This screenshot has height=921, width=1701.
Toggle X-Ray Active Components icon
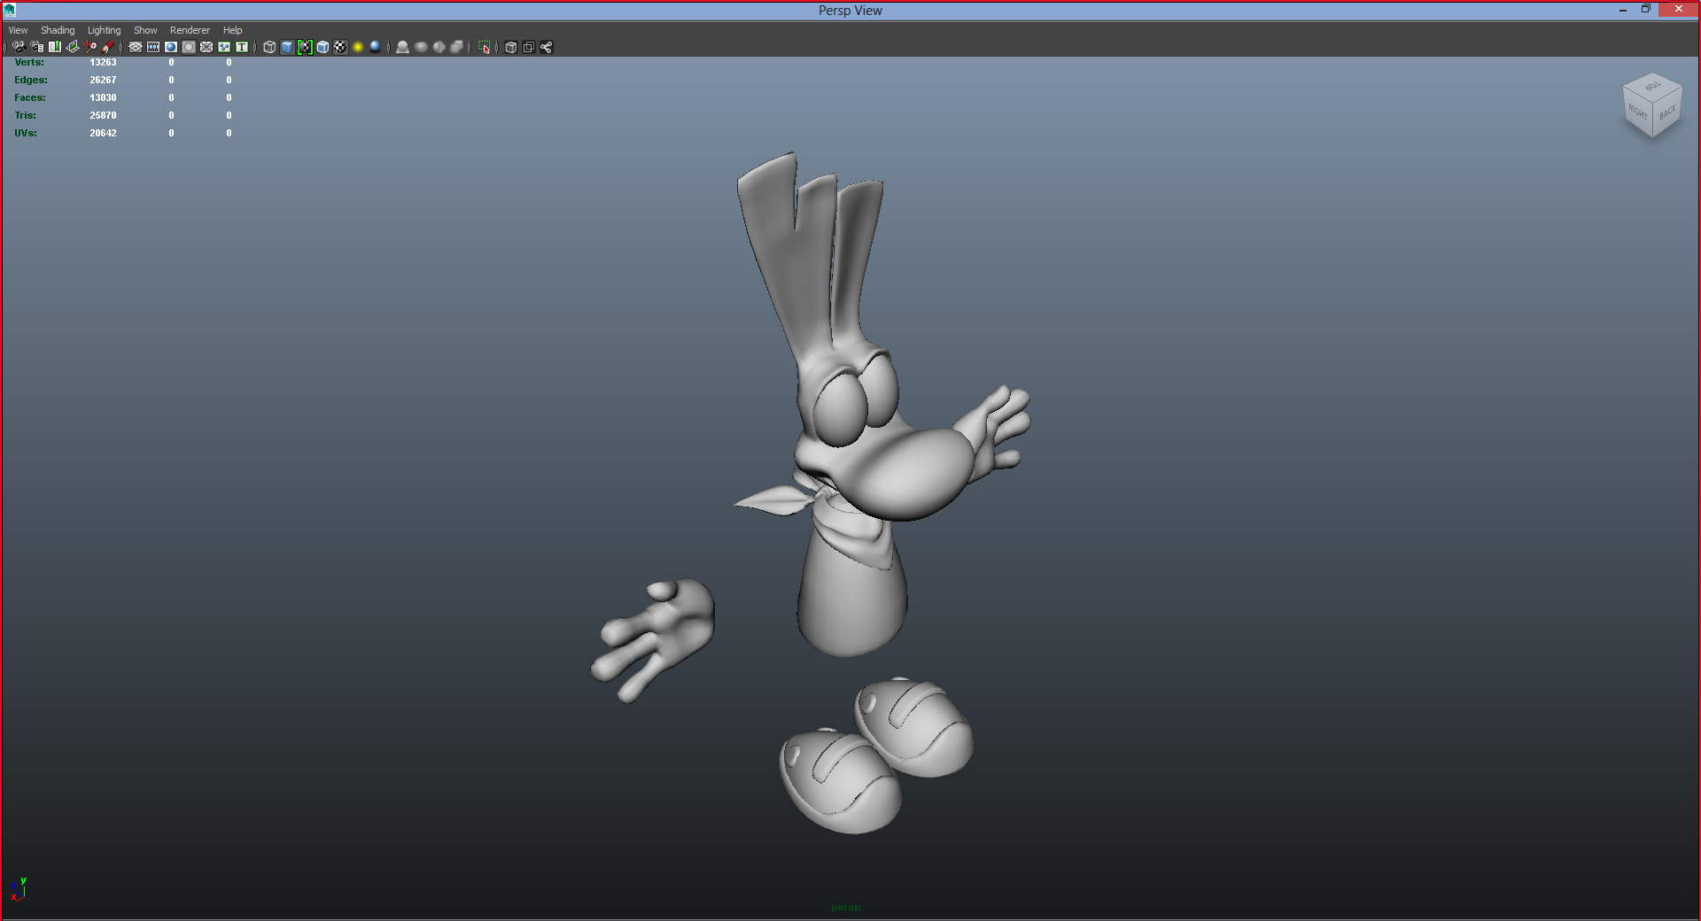pyautogui.click(x=529, y=47)
